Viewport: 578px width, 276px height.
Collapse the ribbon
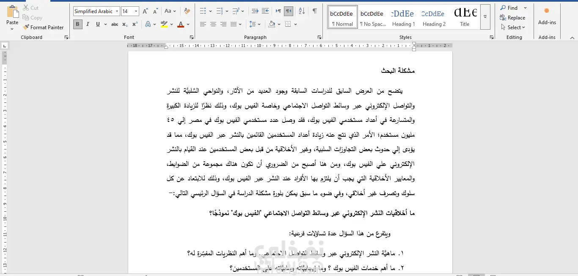pos(572,37)
